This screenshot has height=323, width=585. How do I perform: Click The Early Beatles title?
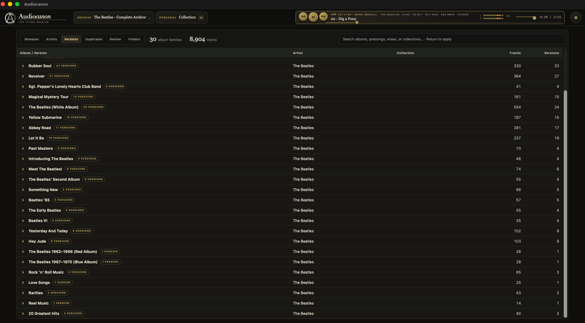click(x=45, y=210)
